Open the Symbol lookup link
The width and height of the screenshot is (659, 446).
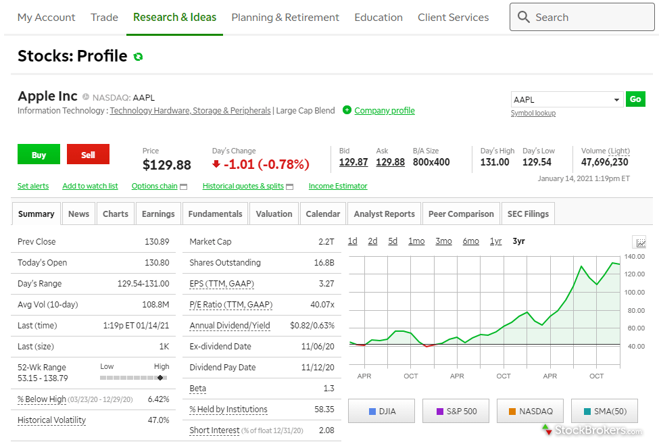coord(533,113)
